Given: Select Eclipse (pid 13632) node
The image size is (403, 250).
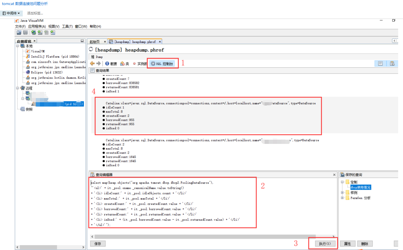Looking at the screenshot, I should coord(44,72).
